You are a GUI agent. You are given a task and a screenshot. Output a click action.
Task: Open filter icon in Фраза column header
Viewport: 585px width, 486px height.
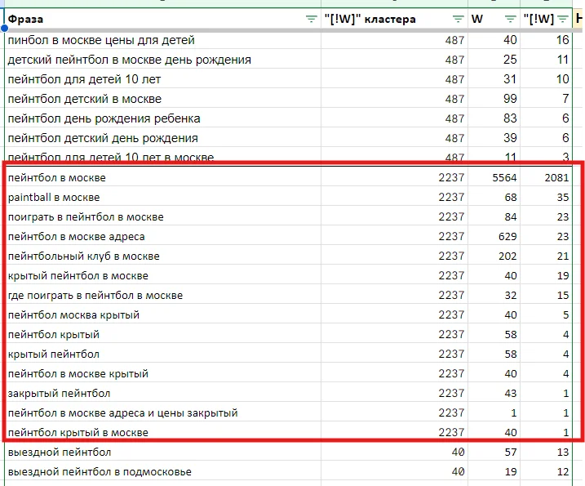coord(311,20)
